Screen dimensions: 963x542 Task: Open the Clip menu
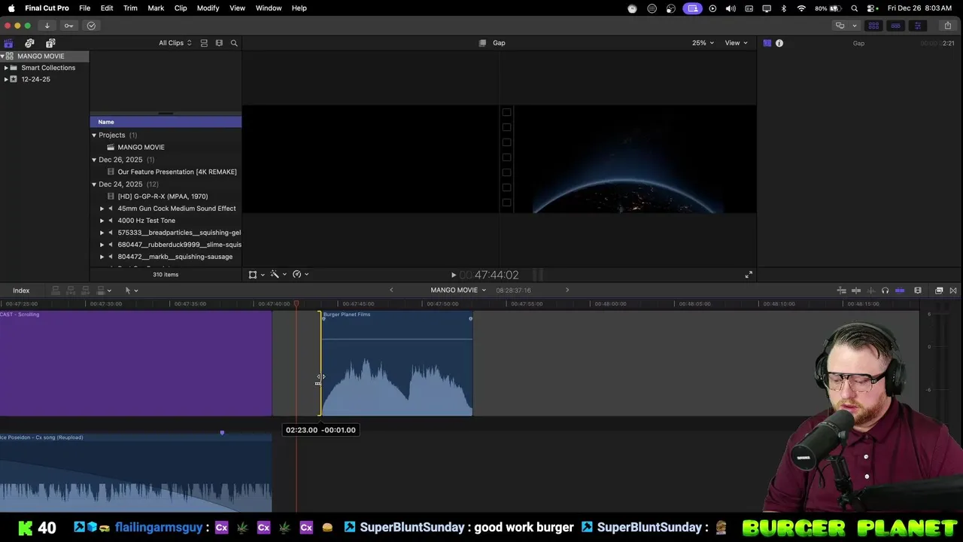181,8
